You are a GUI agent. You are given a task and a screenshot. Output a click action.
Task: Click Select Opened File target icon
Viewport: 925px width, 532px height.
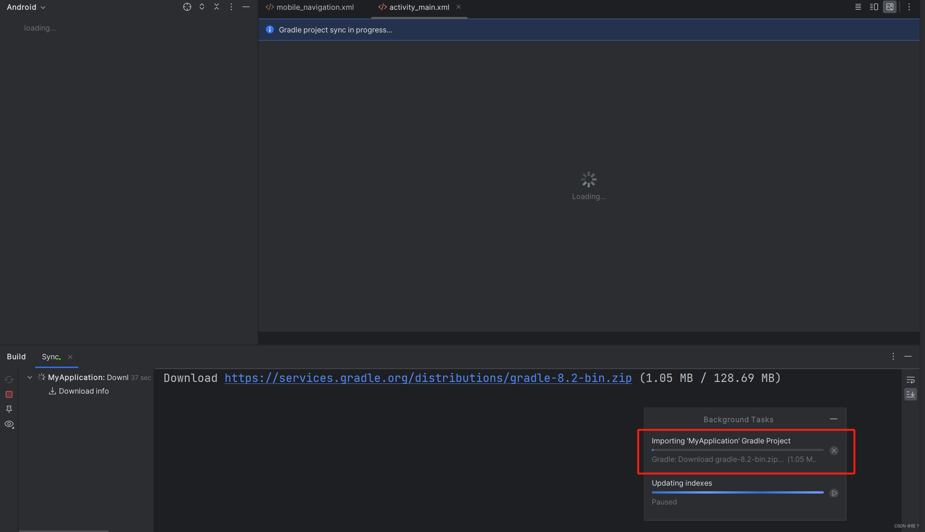pos(187,7)
